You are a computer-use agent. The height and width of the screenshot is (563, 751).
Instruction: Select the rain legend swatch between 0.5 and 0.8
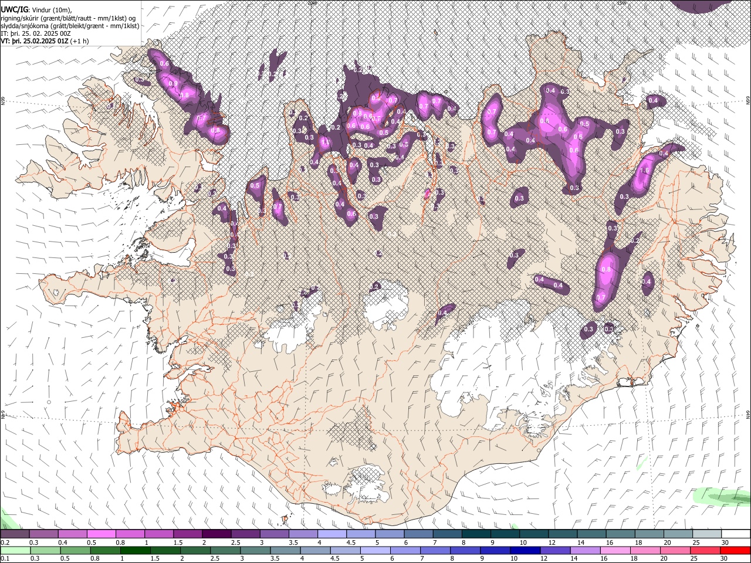click(x=75, y=551)
